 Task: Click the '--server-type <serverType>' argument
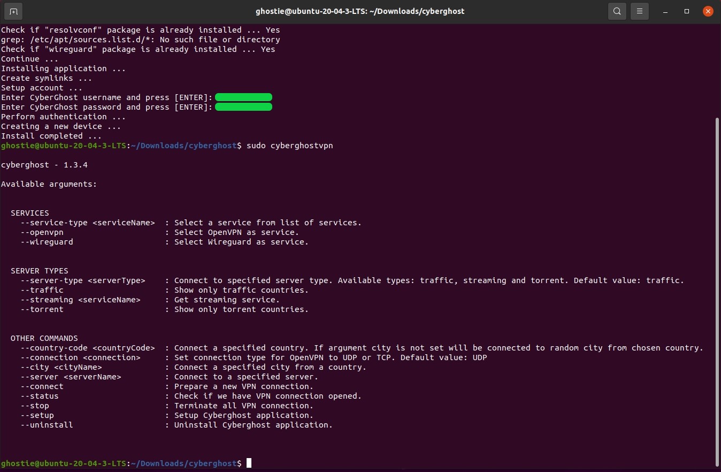[x=83, y=280]
